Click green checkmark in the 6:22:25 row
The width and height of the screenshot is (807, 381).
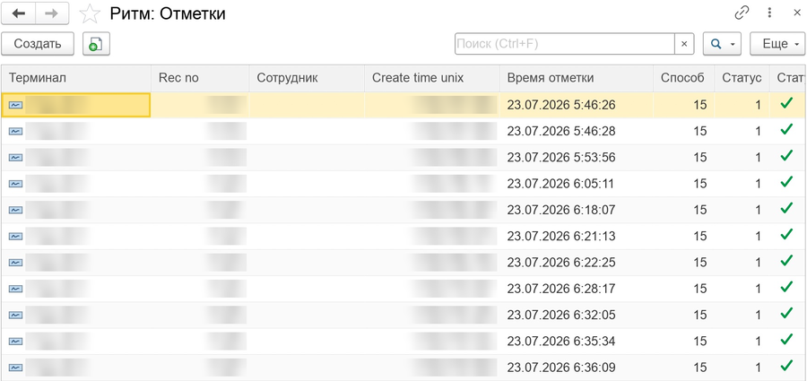tap(785, 261)
